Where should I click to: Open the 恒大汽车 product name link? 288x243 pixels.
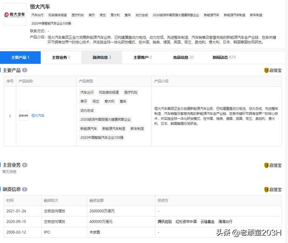[38, 116]
